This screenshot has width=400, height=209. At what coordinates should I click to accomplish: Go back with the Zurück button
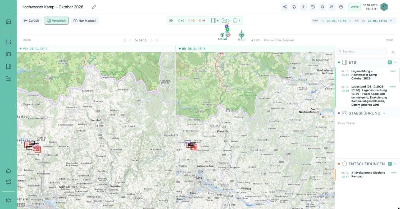click(31, 21)
